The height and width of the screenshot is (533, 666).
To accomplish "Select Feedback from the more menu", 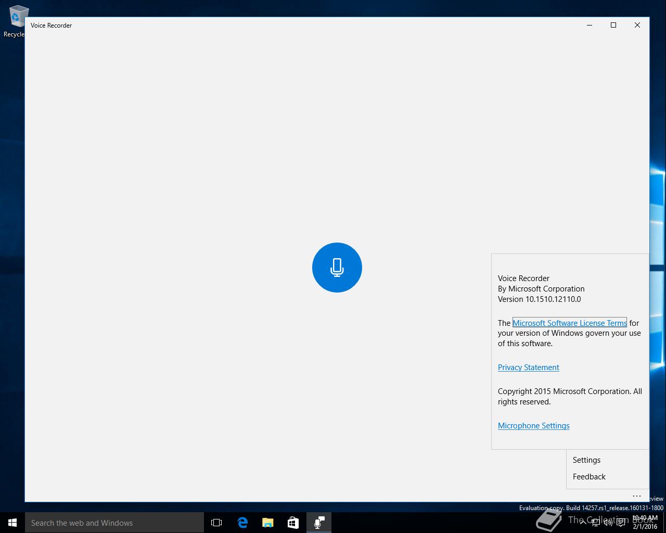I will [x=607, y=477].
